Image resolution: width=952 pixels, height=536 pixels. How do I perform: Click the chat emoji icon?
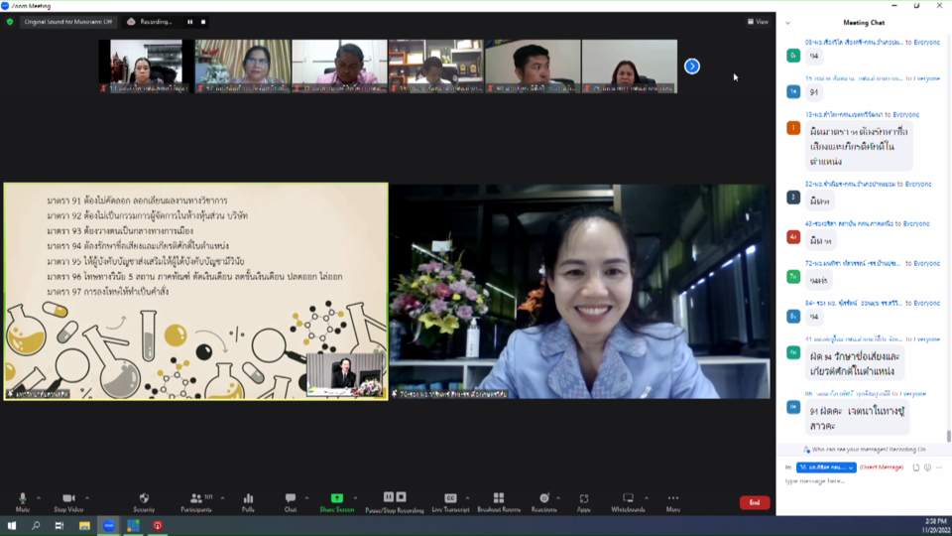928,468
